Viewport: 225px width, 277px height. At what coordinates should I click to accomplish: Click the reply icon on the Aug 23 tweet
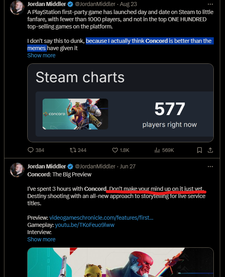point(30,150)
